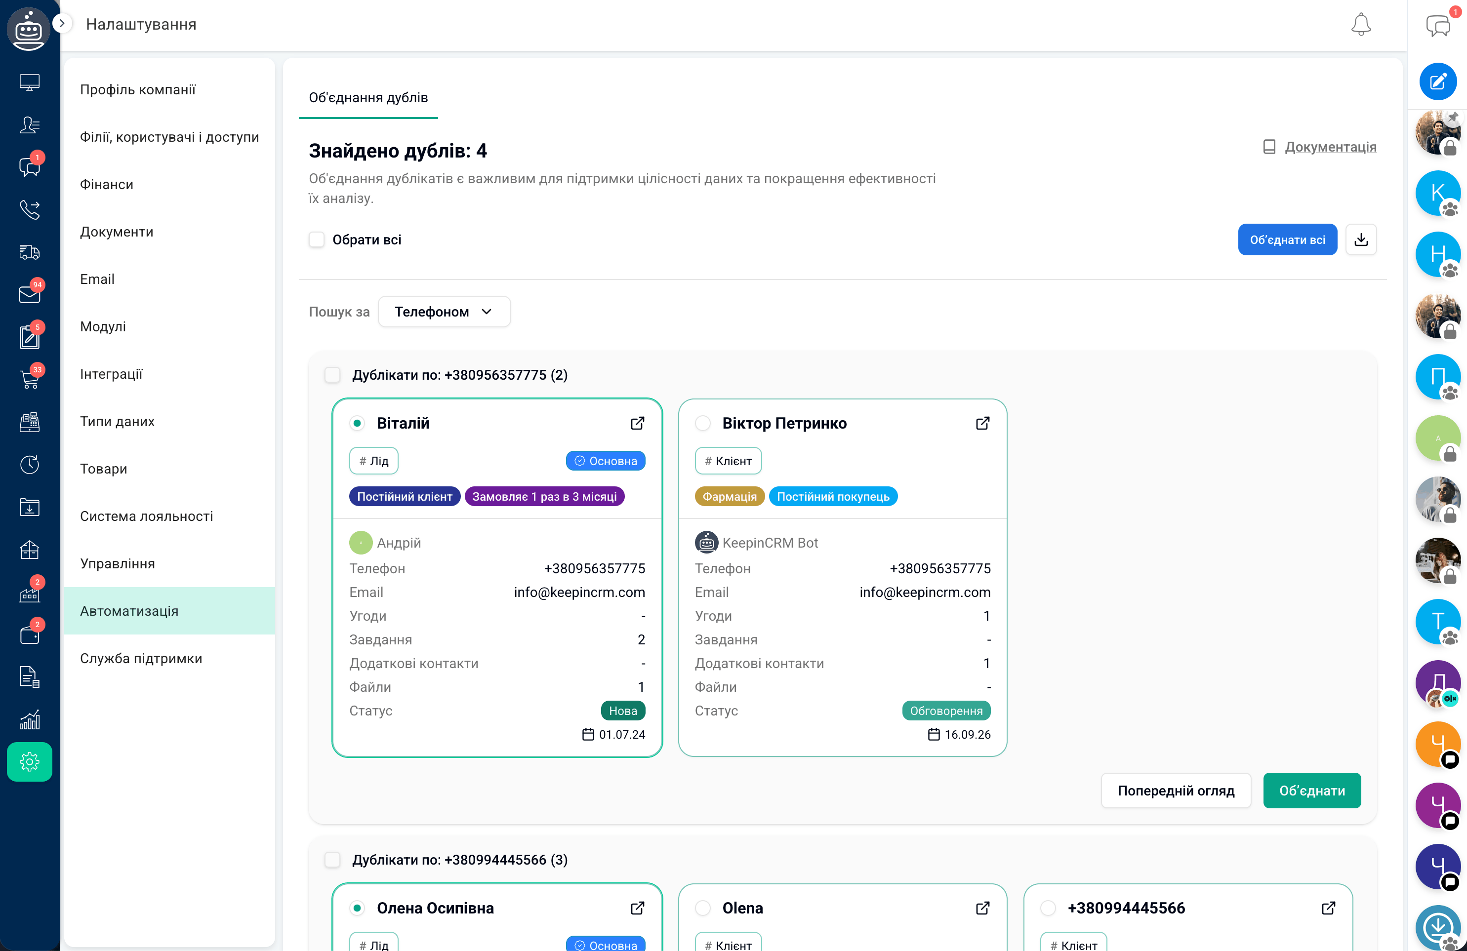Click the Фармація tag
Viewport: 1467px width, 951px height.
(x=729, y=497)
